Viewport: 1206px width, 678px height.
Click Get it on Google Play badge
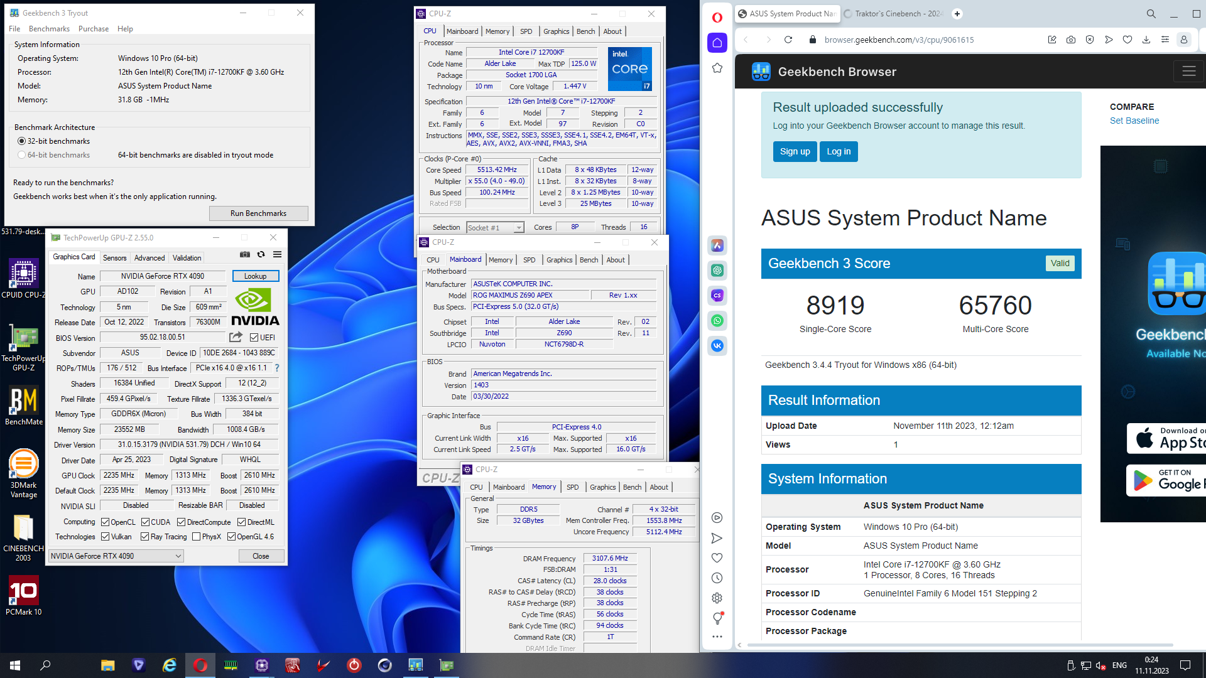coord(1167,480)
